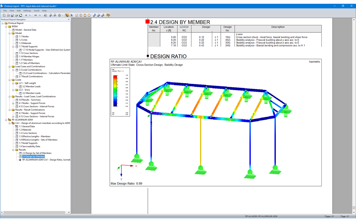The image size is (356, 222).
Task: Click the Go to page icon
Action: pyautogui.click(x=46, y=15)
